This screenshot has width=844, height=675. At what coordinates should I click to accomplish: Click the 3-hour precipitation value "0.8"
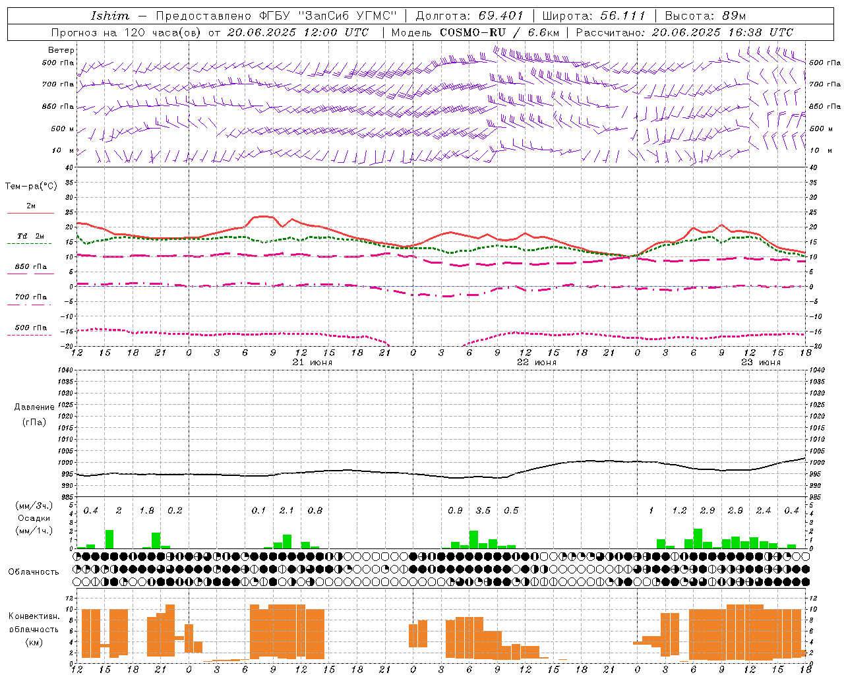(315, 511)
